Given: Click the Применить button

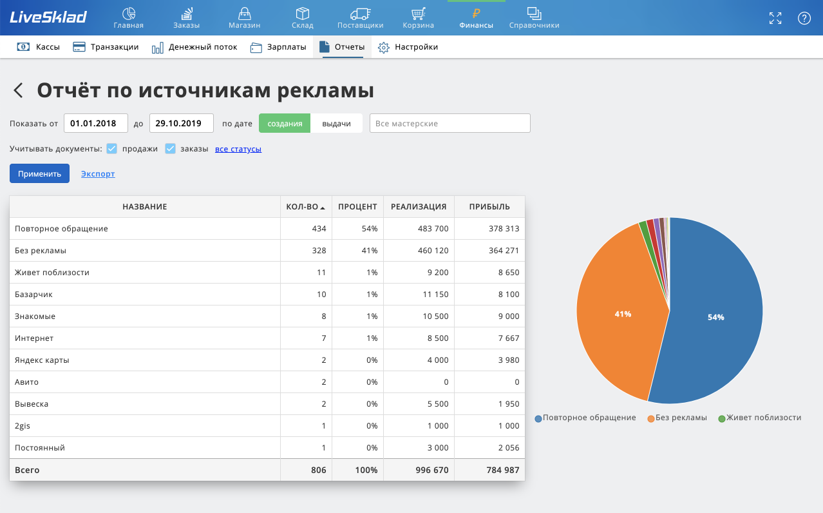Looking at the screenshot, I should click(x=39, y=173).
